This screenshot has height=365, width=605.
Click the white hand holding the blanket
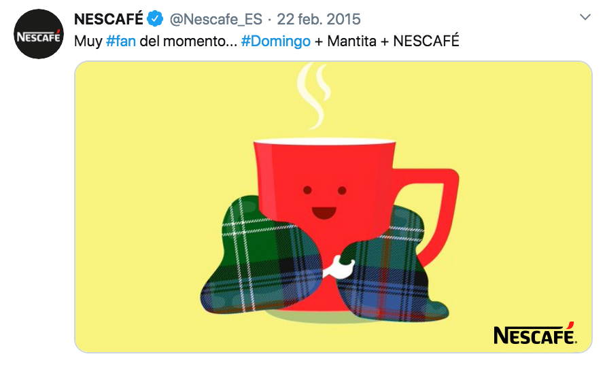(339, 268)
